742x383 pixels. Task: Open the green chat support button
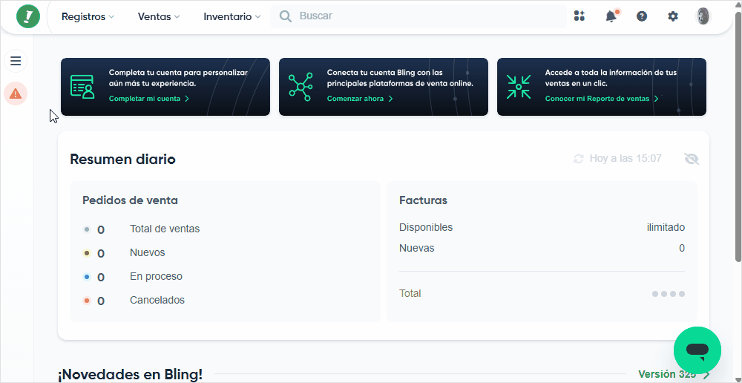697,350
